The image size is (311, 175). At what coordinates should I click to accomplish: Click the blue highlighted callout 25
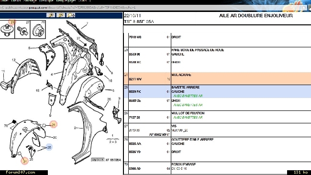(49, 147)
